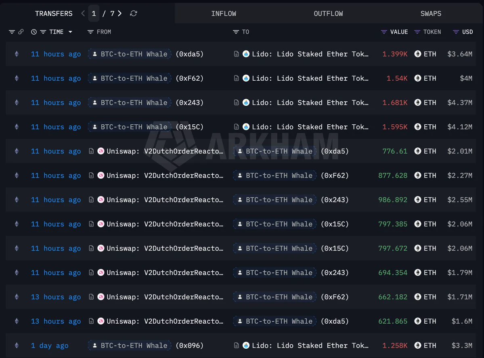This screenshot has height=358, width=484.
Task: Open the '1 day ago' timestamp link
Action: pyautogui.click(x=50, y=345)
